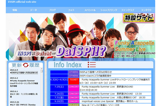Click the INSPi official web site title
Image resolution: width=161 pixels, height=106 pixels.
pyautogui.click(x=22, y=2)
